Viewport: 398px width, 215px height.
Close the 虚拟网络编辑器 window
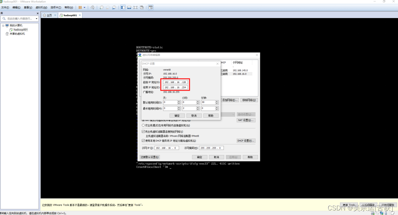pos(257,55)
